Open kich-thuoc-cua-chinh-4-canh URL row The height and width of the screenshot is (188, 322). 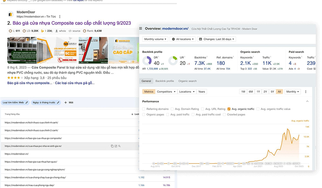point(31,122)
